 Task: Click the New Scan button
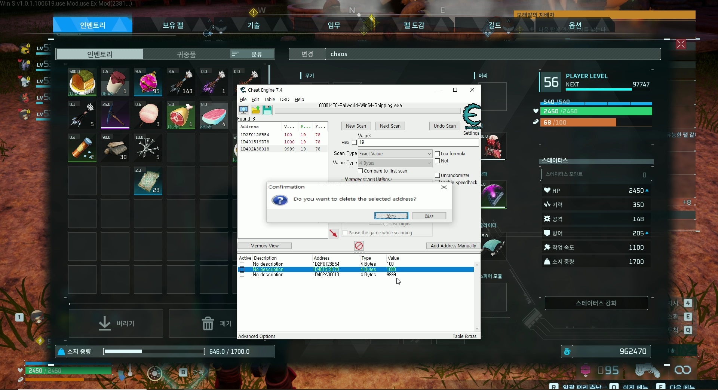coord(356,126)
